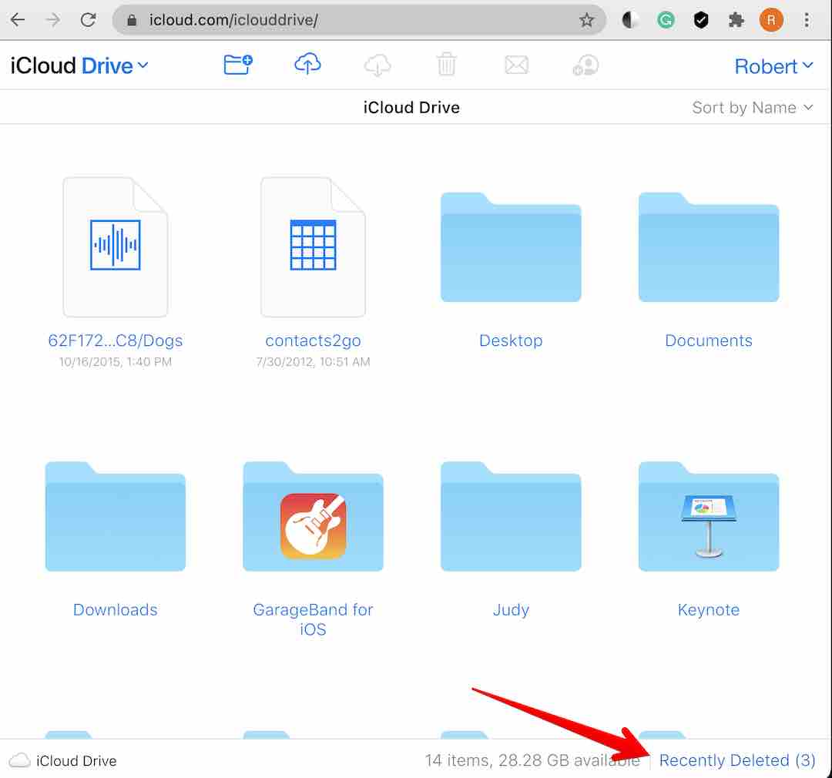
Task: Select the contacts2go spreadsheet file icon
Action: click(x=313, y=246)
